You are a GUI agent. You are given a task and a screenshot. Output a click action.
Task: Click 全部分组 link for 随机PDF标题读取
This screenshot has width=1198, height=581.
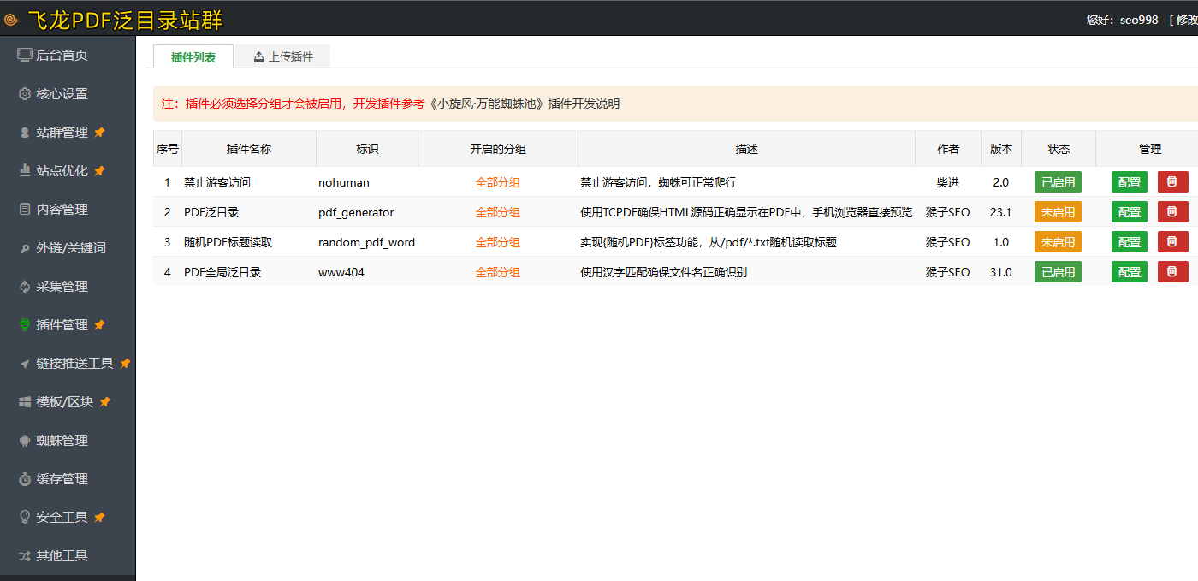click(x=498, y=242)
